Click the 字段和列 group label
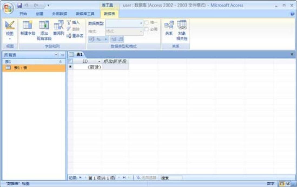This screenshot has width=297, height=187. pos(52,46)
